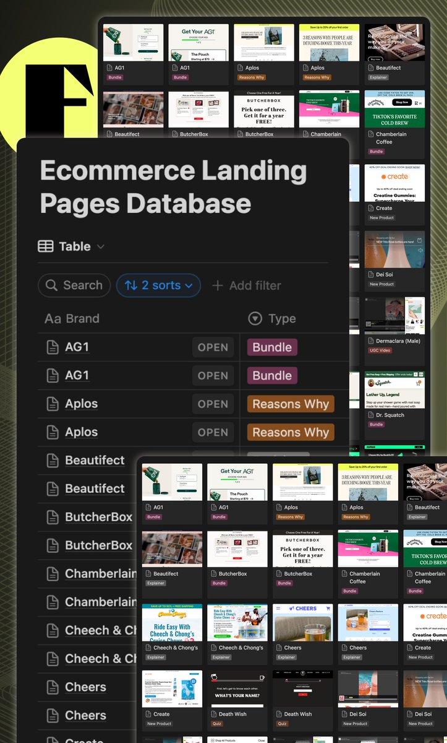447x743 pixels.
Task: Click page icon beside Dei Soi in back gallery
Action: [x=370, y=274]
